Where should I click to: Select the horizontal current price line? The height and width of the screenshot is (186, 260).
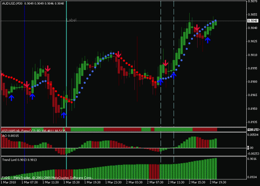(x=124, y=21)
